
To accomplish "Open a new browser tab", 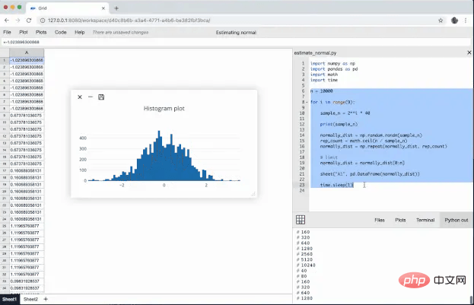I will 116,8.
